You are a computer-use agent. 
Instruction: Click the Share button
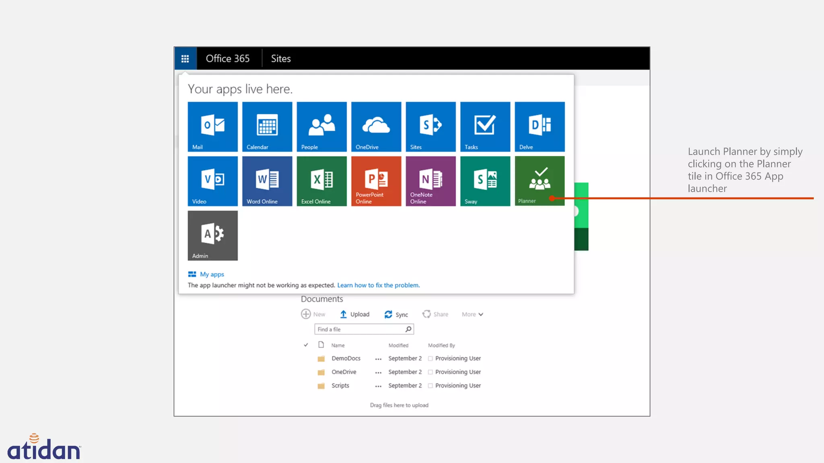click(x=435, y=314)
